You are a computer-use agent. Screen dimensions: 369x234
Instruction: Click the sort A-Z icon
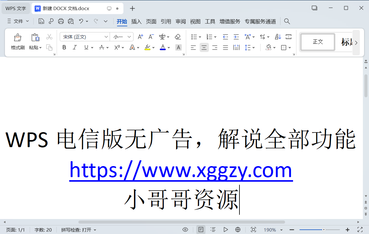[278, 37]
